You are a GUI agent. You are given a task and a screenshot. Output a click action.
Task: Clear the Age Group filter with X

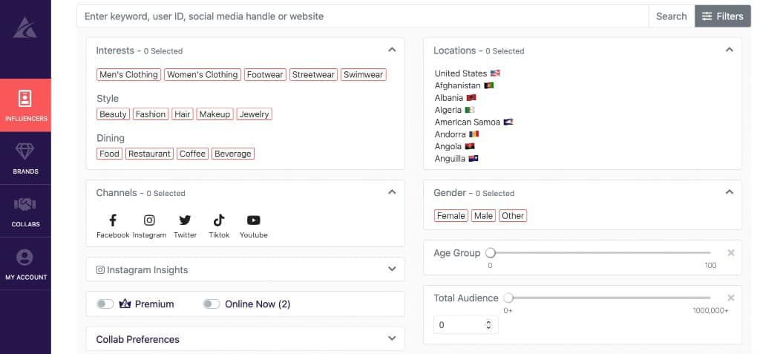click(x=731, y=252)
